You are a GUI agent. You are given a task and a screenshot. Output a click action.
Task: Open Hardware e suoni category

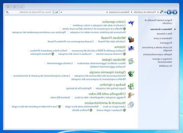tap(163, 38)
